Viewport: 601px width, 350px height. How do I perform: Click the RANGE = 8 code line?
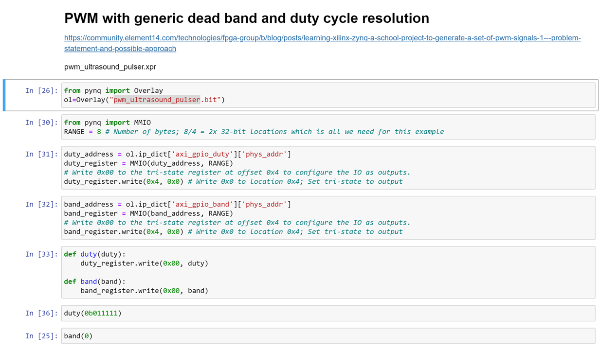point(253,132)
